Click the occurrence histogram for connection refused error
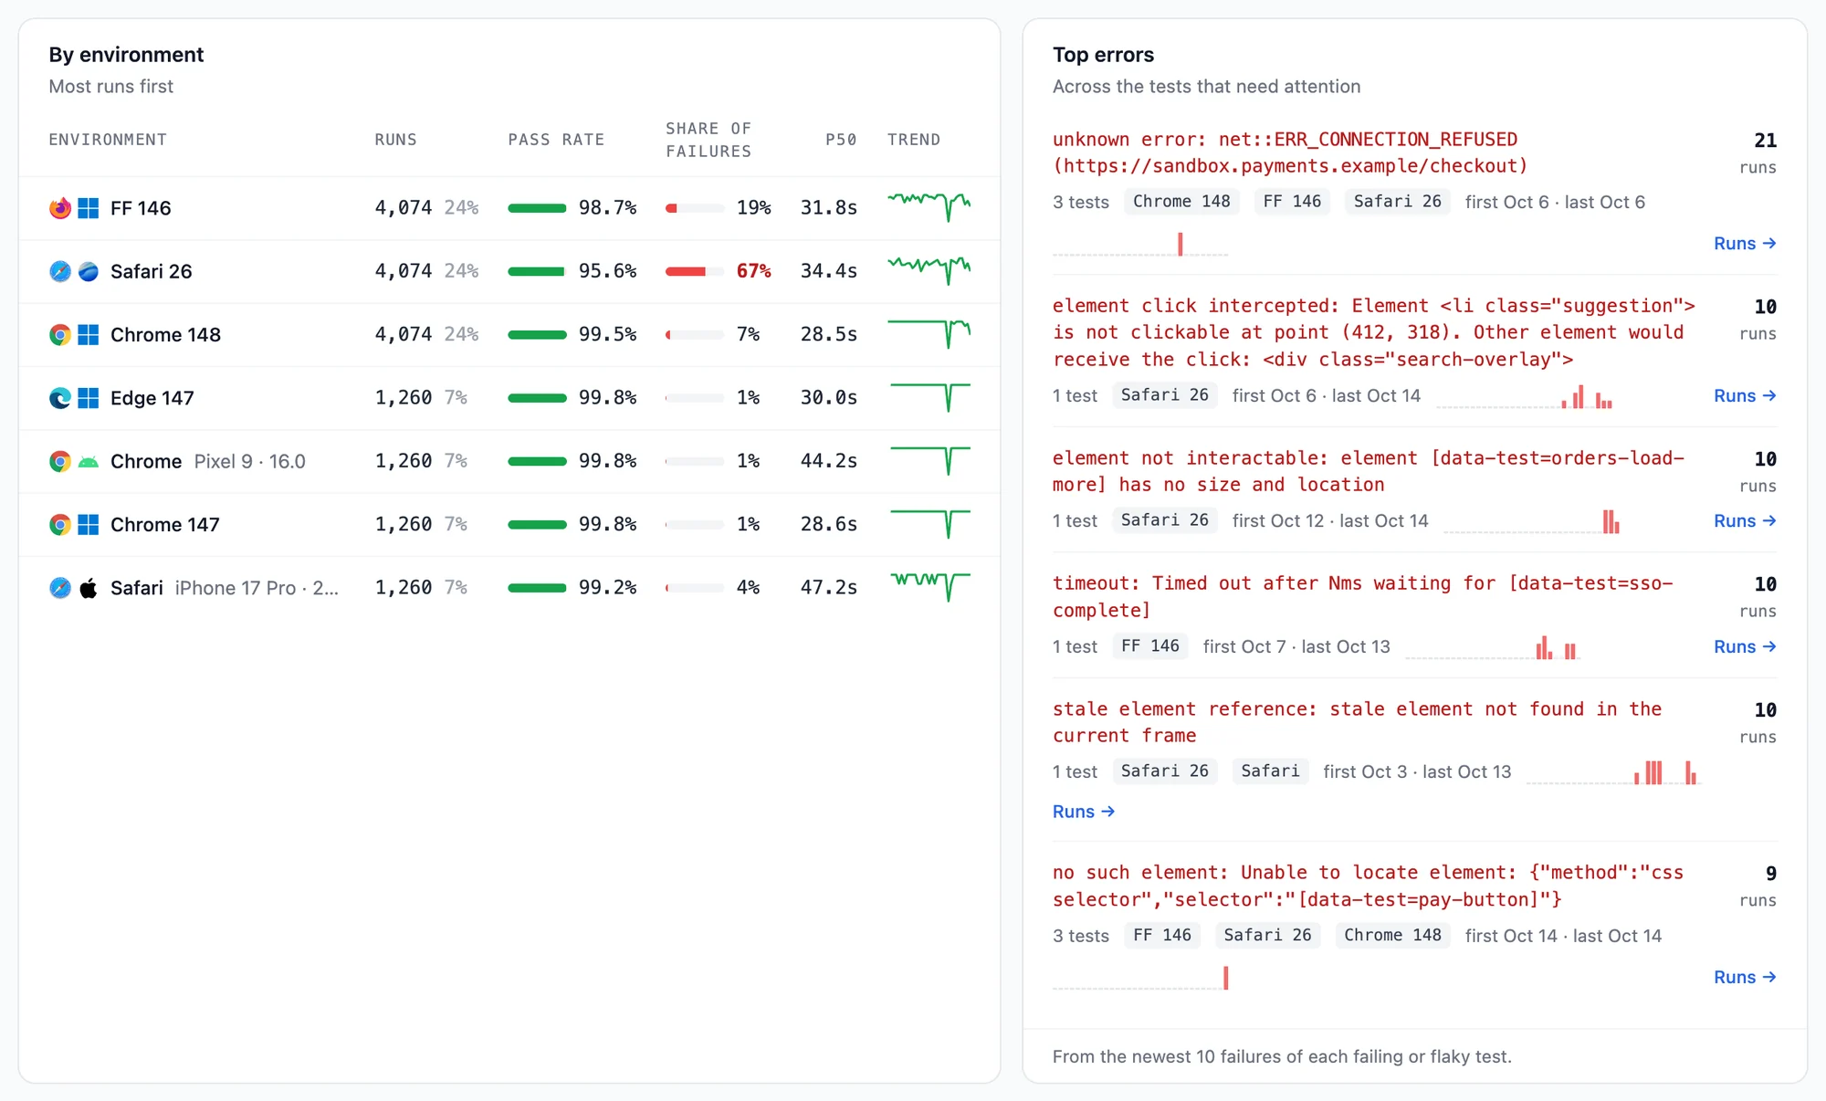 (x=1140, y=244)
